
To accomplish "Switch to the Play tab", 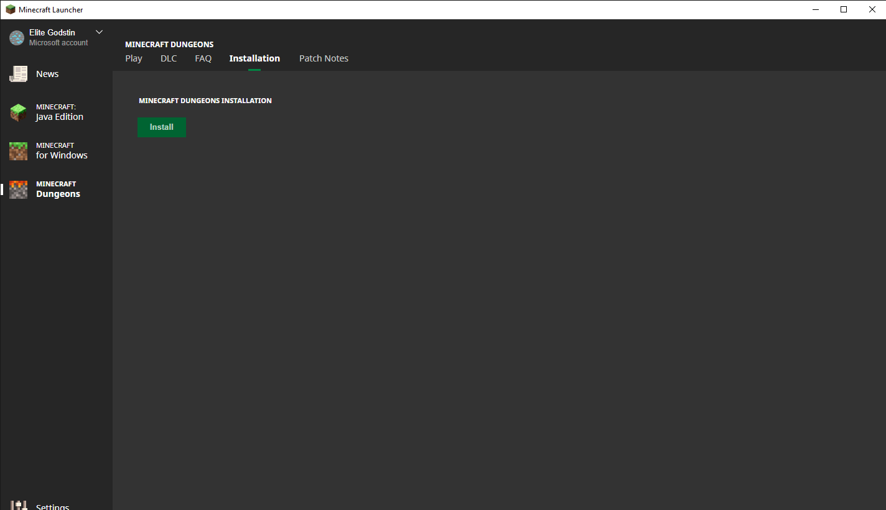I will (134, 58).
